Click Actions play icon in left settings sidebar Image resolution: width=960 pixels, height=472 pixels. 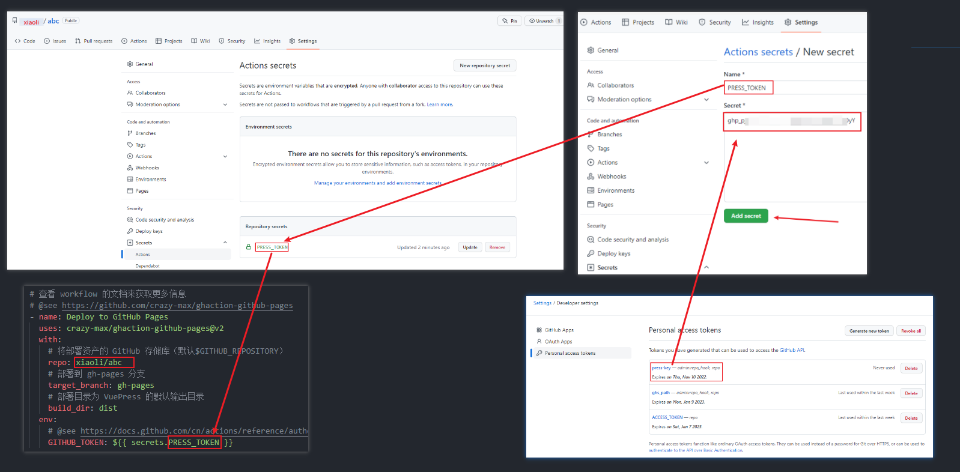pos(130,156)
